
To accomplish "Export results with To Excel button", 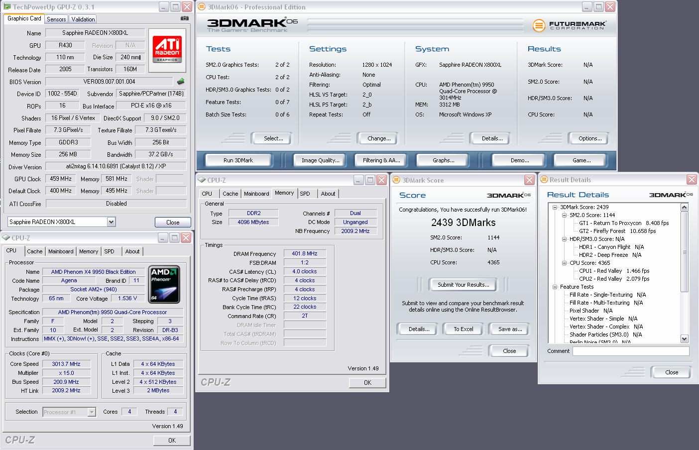I will tap(464, 329).
